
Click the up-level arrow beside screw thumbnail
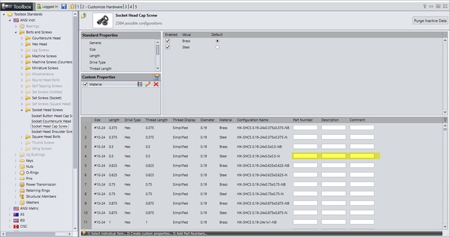84,16
